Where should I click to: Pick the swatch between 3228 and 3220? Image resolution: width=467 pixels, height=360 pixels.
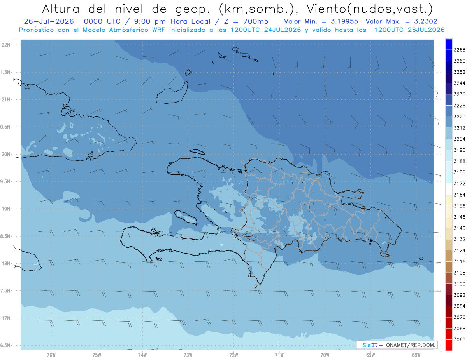click(449, 111)
